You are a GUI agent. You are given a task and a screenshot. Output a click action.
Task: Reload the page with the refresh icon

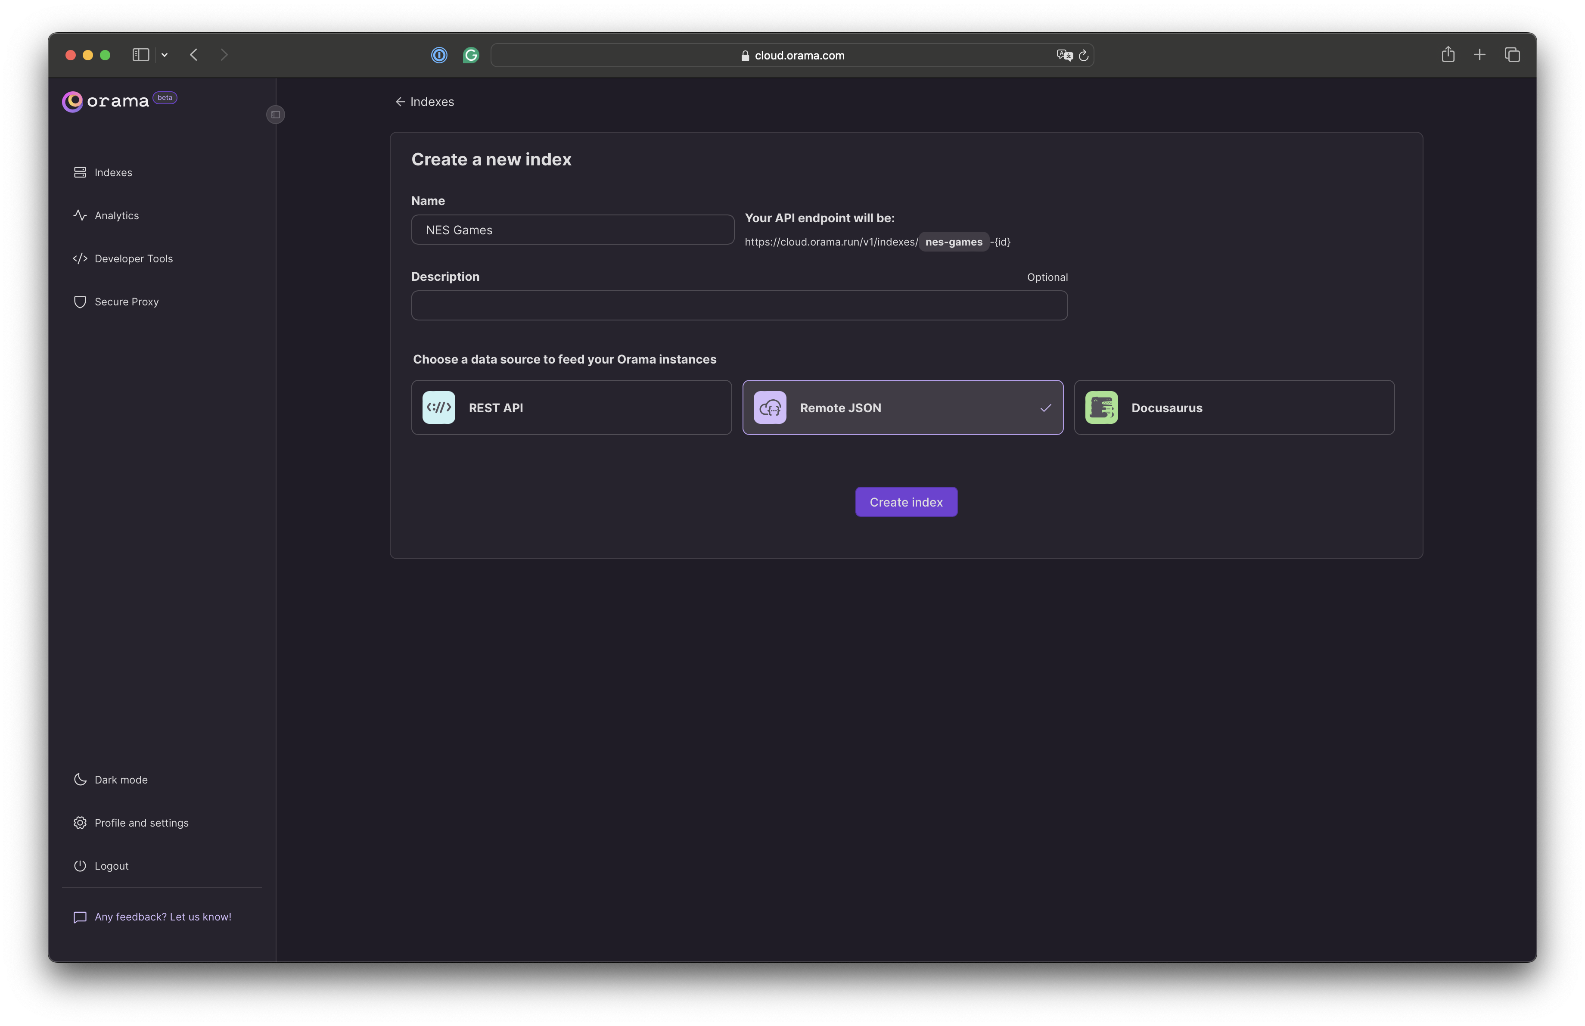1084,55
